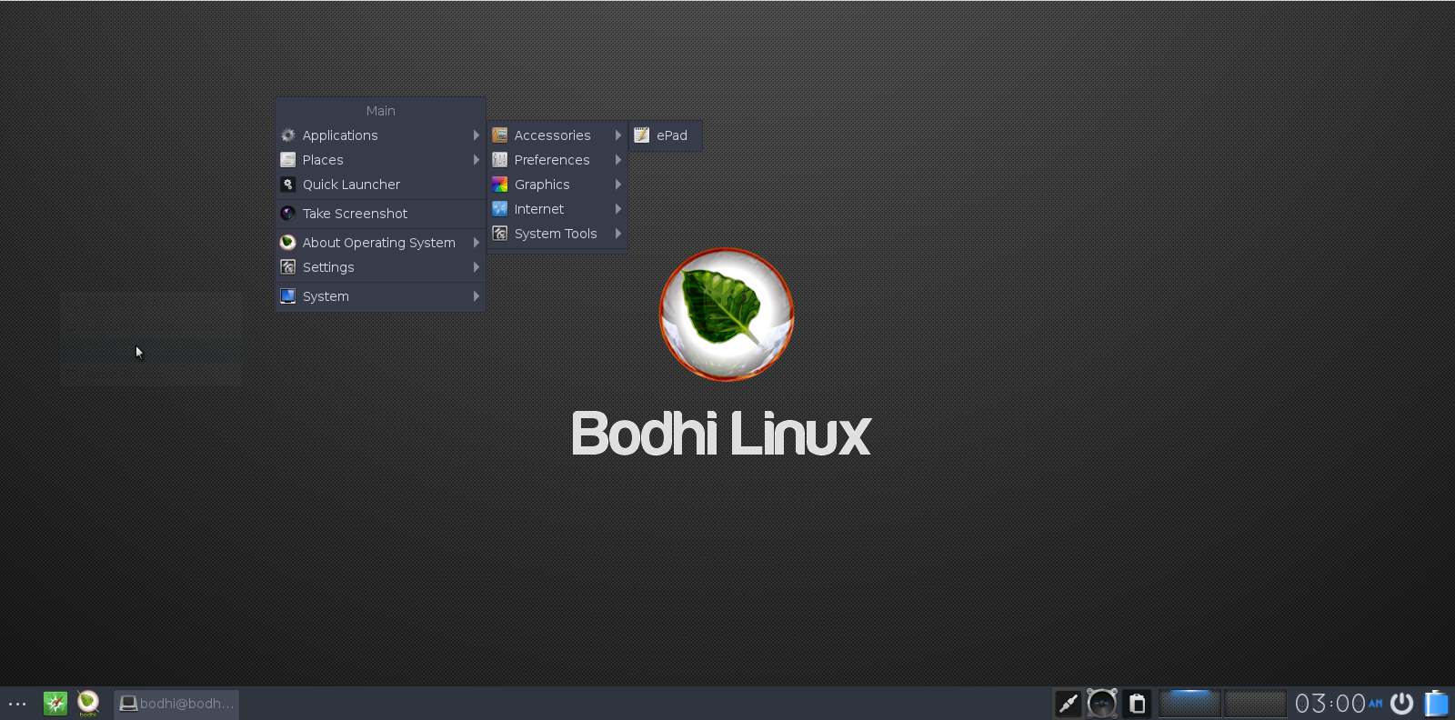This screenshot has height=720, width=1455.
Task: Open the System menu entry
Action: point(380,296)
